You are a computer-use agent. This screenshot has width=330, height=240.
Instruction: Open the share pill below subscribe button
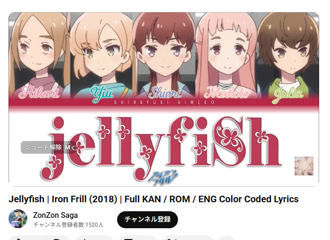coord(94,238)
